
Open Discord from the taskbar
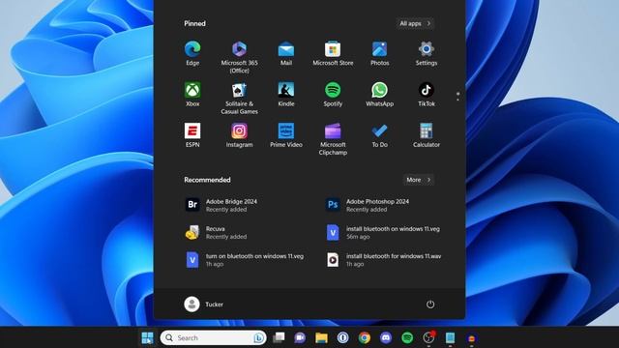tap(386, 337)
